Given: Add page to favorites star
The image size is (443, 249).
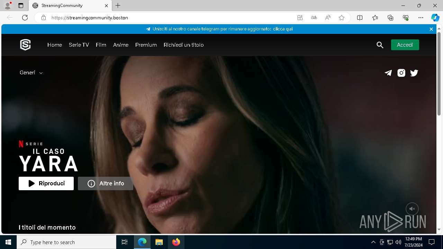Looking at the screenshot, I should (342, 18).
